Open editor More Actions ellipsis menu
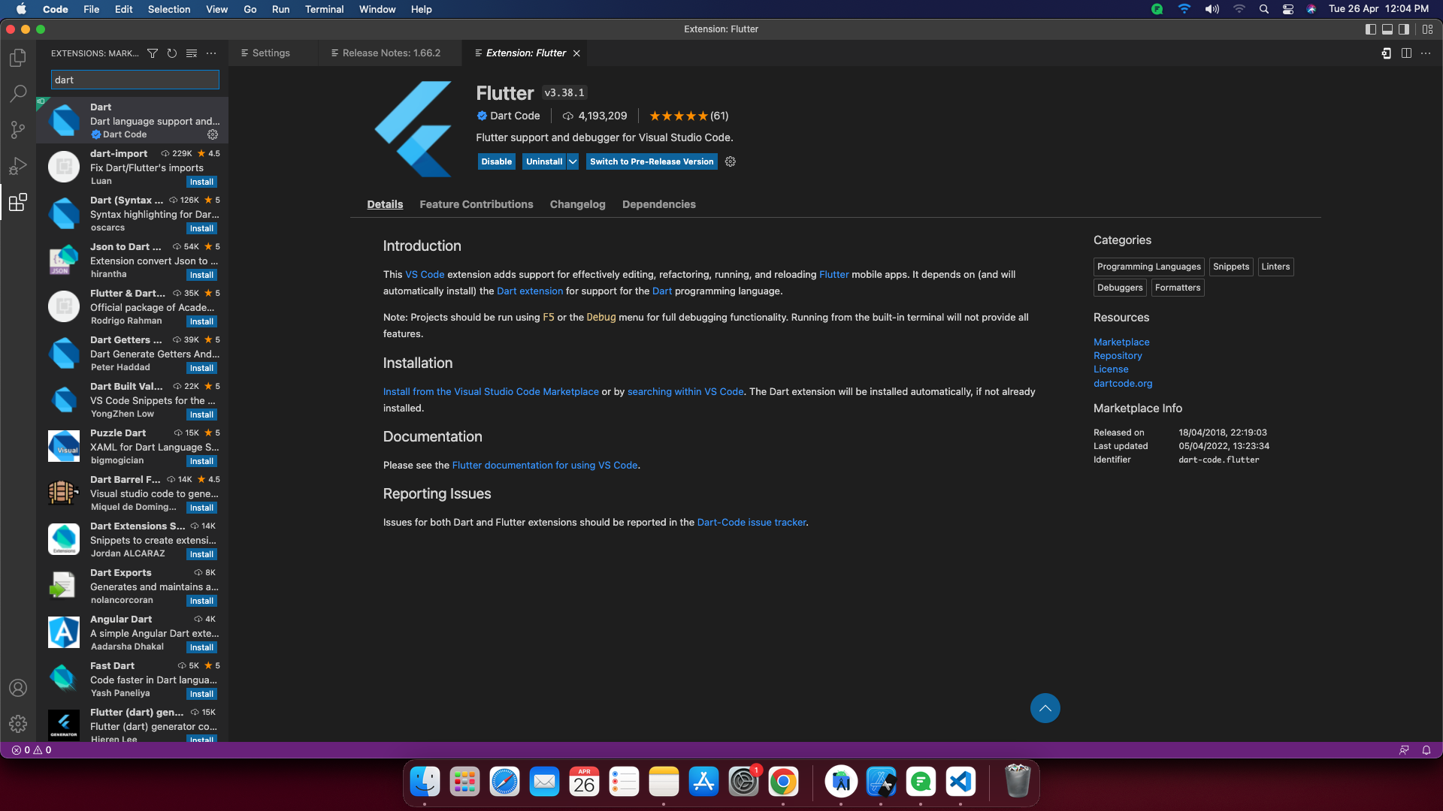This screenshot has height=811, width=1443. click(x=1426, y=53)
